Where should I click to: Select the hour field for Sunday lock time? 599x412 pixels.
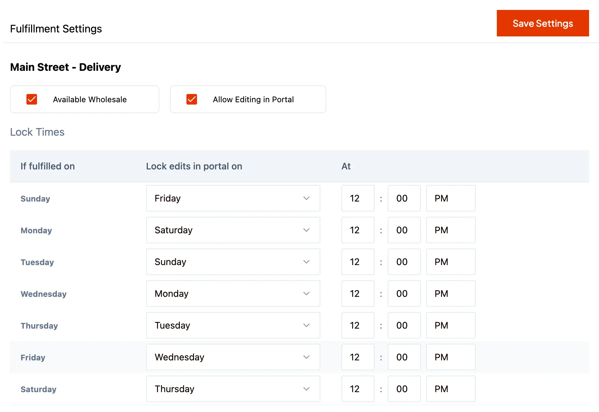(x=358, y=198)
